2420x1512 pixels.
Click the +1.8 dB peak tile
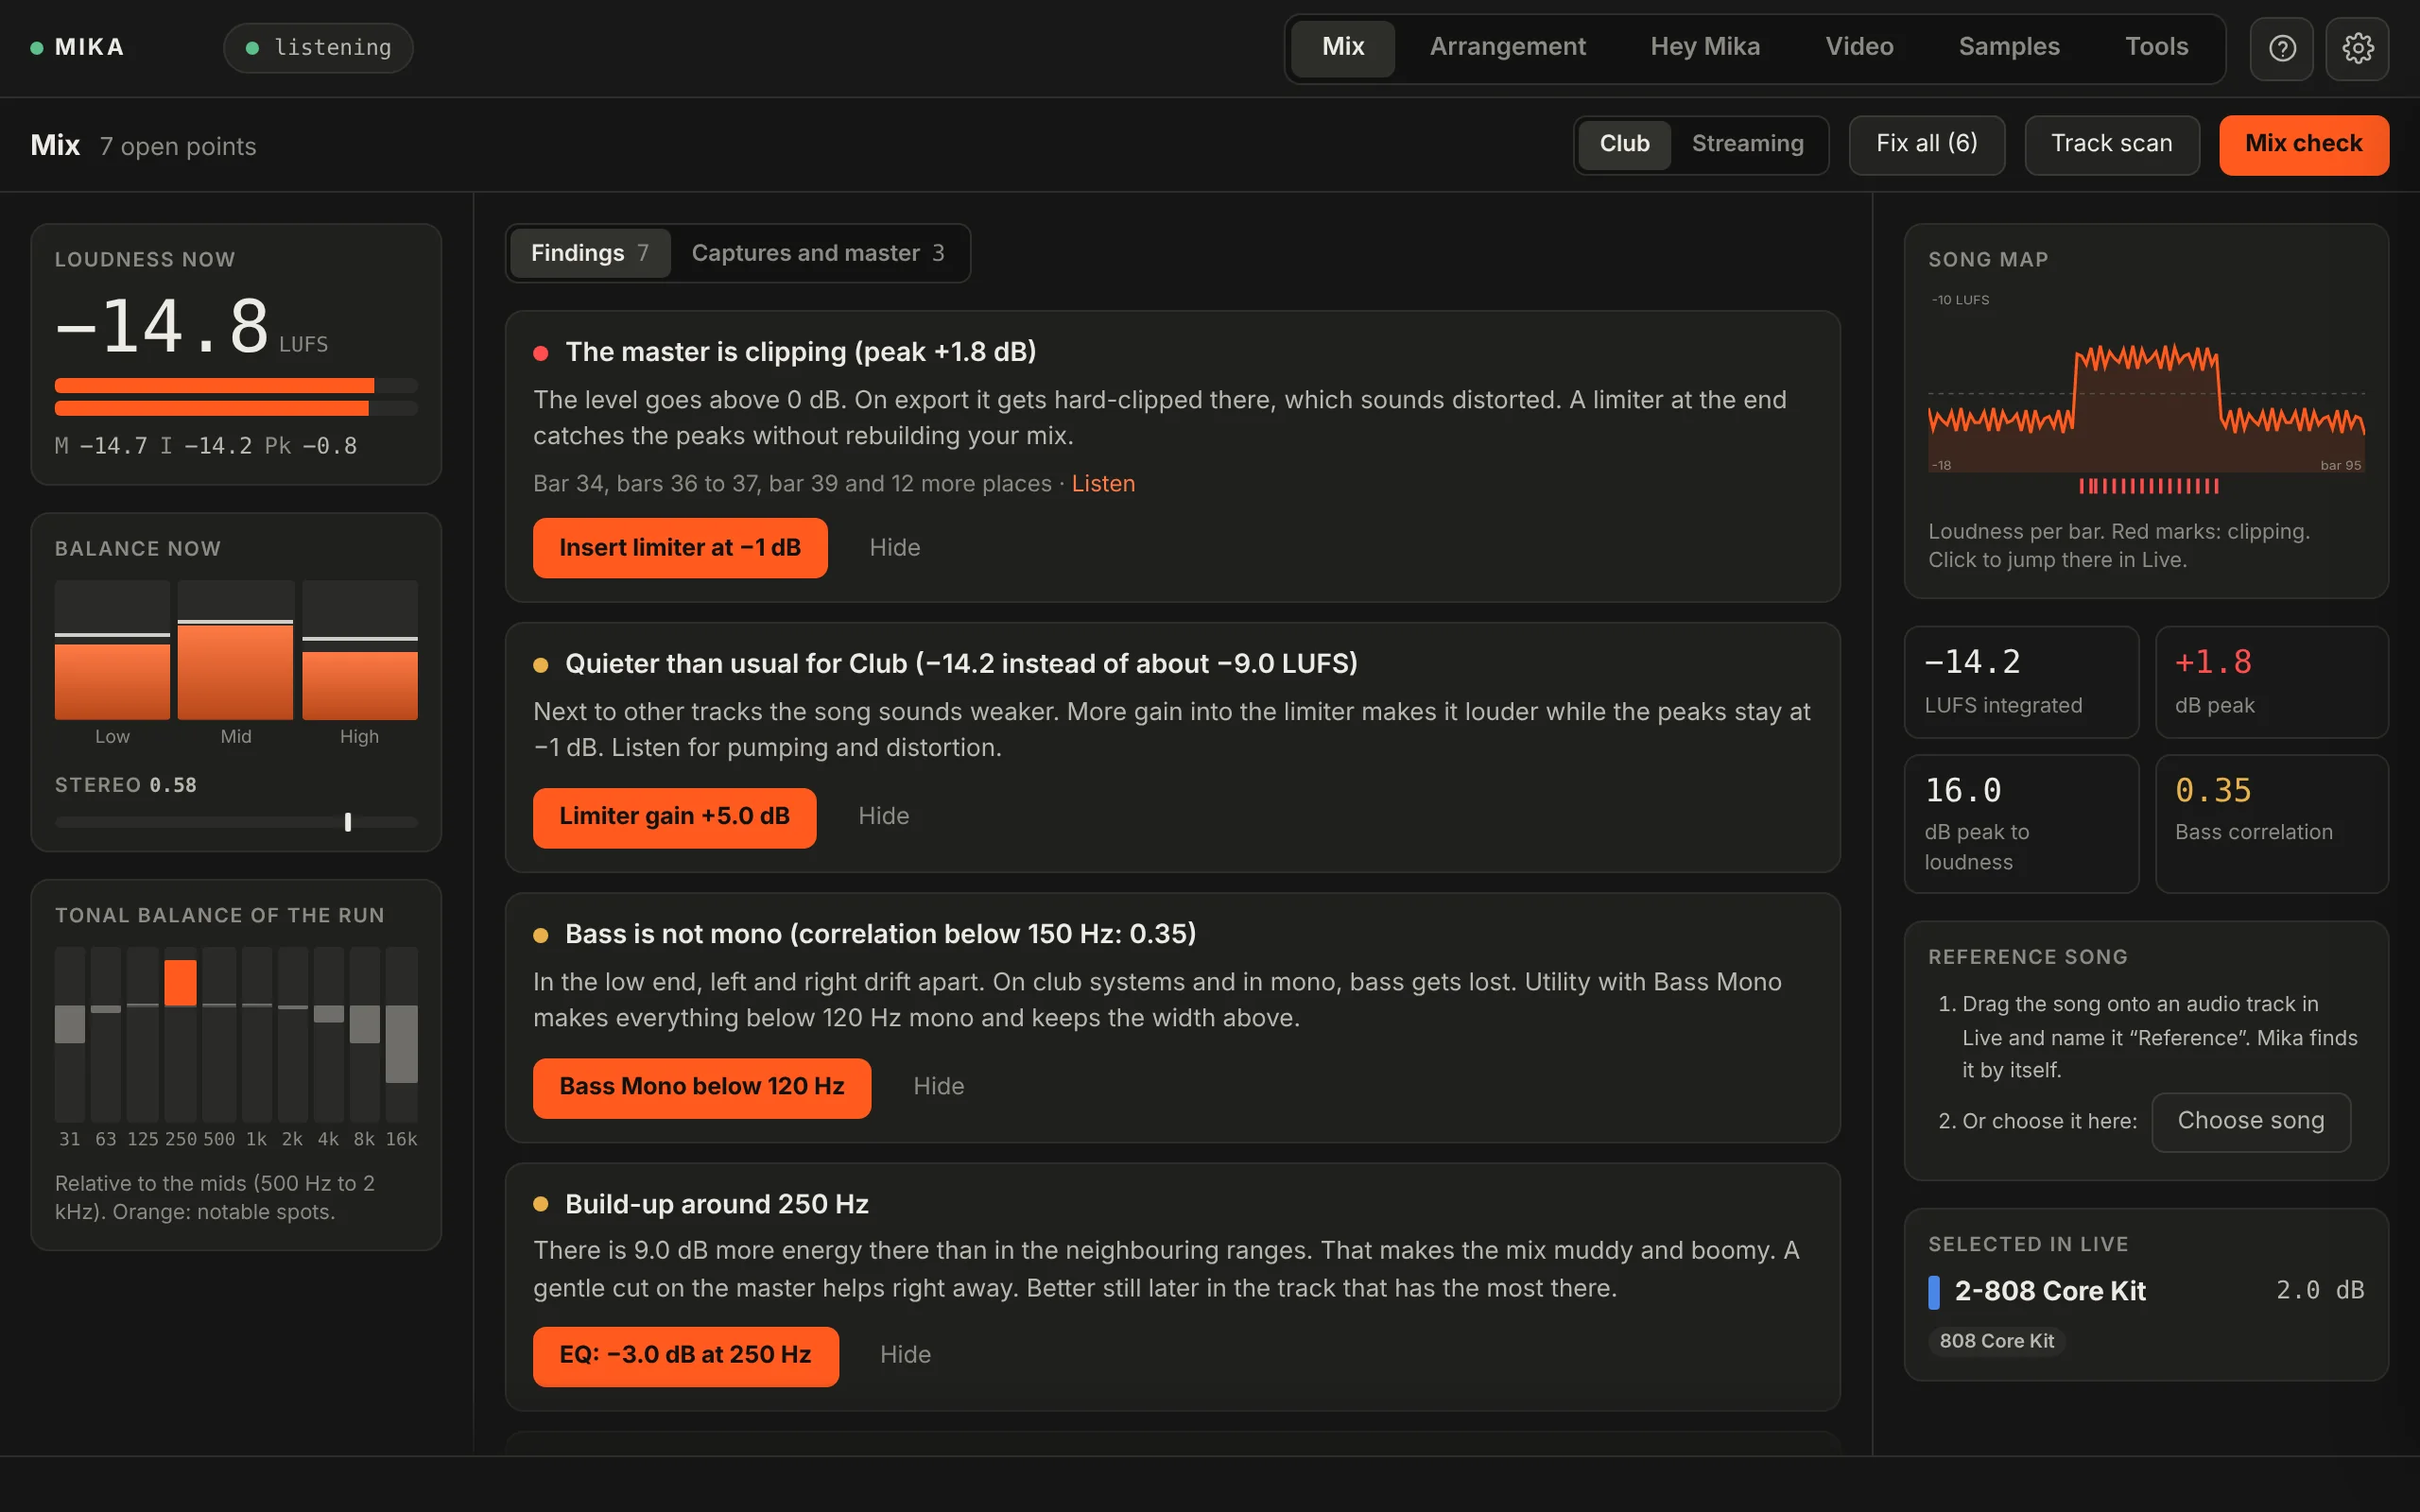tap(2271, 682)
